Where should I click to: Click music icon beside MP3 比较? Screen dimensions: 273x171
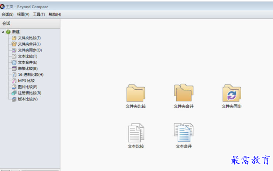(x=14, y=81)
